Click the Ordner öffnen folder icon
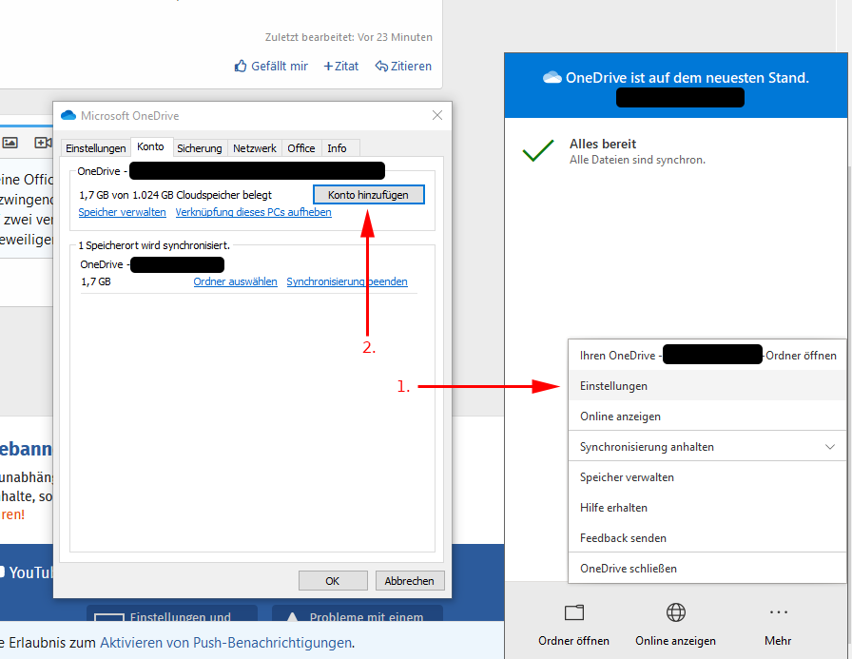This screenshot has height=659, width=852. 573,612
